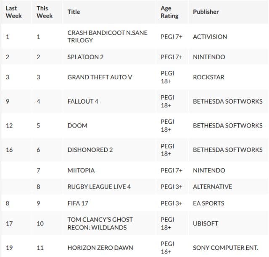Click the Publisher column header

[206, 12]
